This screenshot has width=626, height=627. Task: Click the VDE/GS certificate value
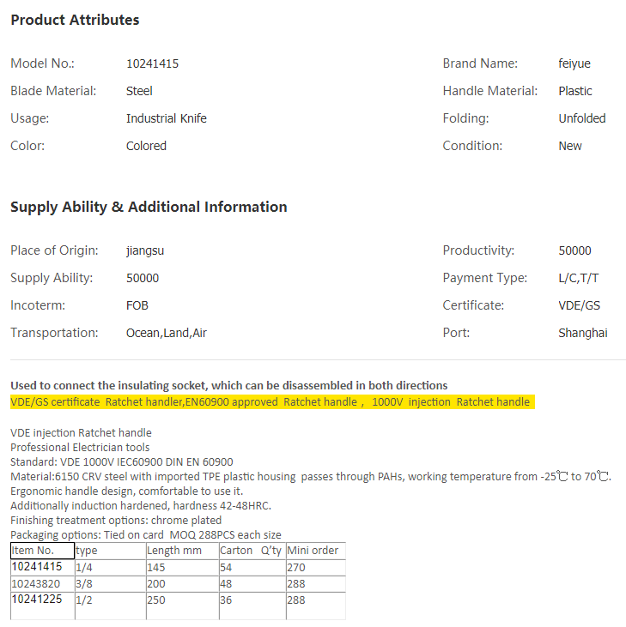coord(579,305)
